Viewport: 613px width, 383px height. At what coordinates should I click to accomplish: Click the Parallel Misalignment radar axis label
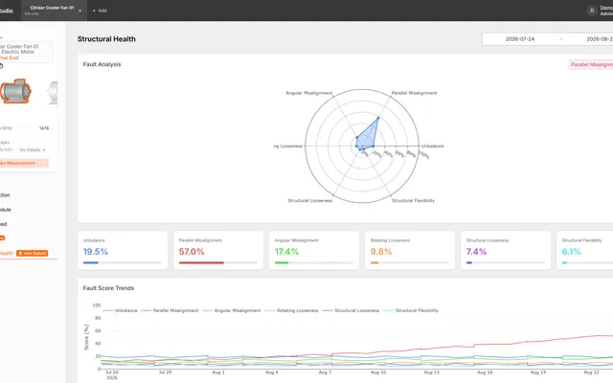tap(414, 93)
